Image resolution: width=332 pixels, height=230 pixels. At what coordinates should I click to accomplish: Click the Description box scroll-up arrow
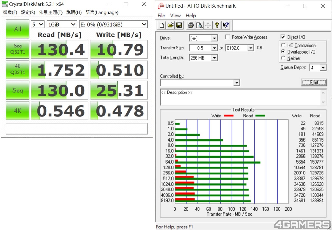[x=323, y=93]
